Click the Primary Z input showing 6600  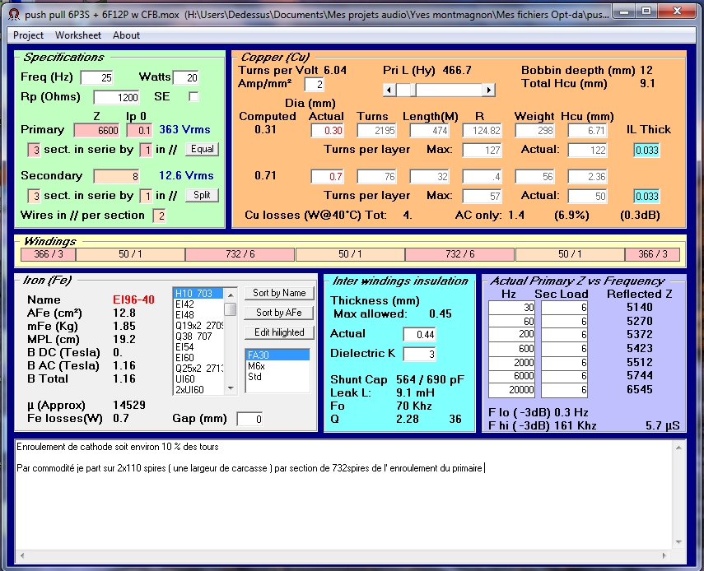click(x=97, y=131)
